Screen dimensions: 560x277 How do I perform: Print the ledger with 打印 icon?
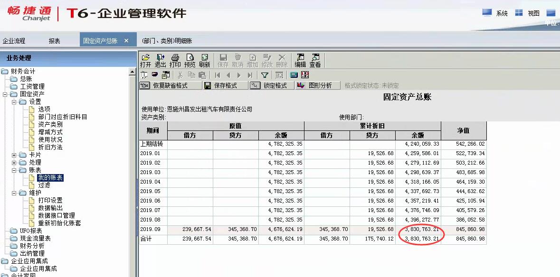point(175,61)
